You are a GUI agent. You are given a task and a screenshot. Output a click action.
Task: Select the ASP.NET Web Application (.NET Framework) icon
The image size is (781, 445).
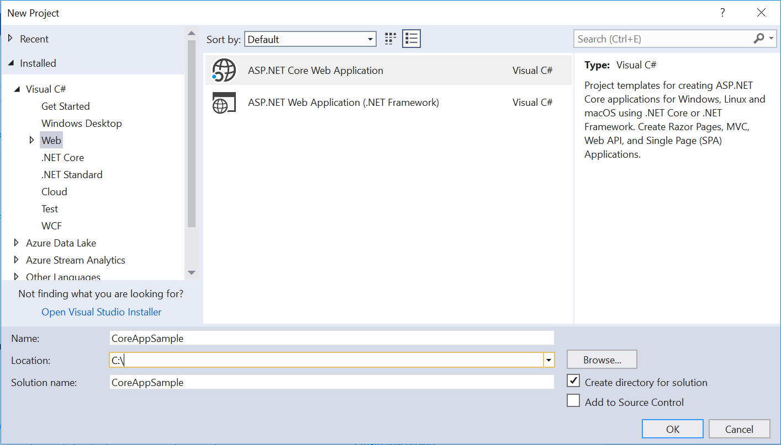click(x=224, y=103)
